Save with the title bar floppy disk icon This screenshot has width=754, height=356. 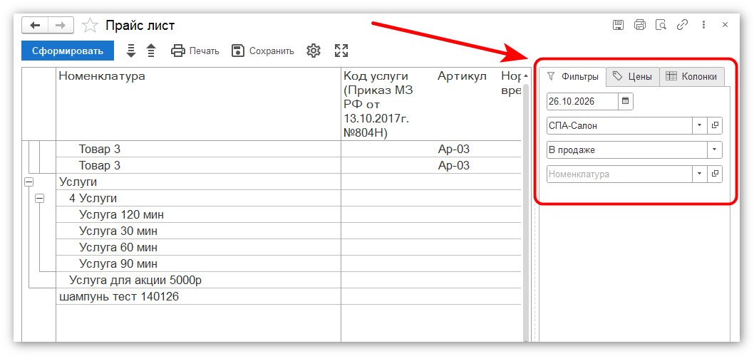click(x=618, y=25)
